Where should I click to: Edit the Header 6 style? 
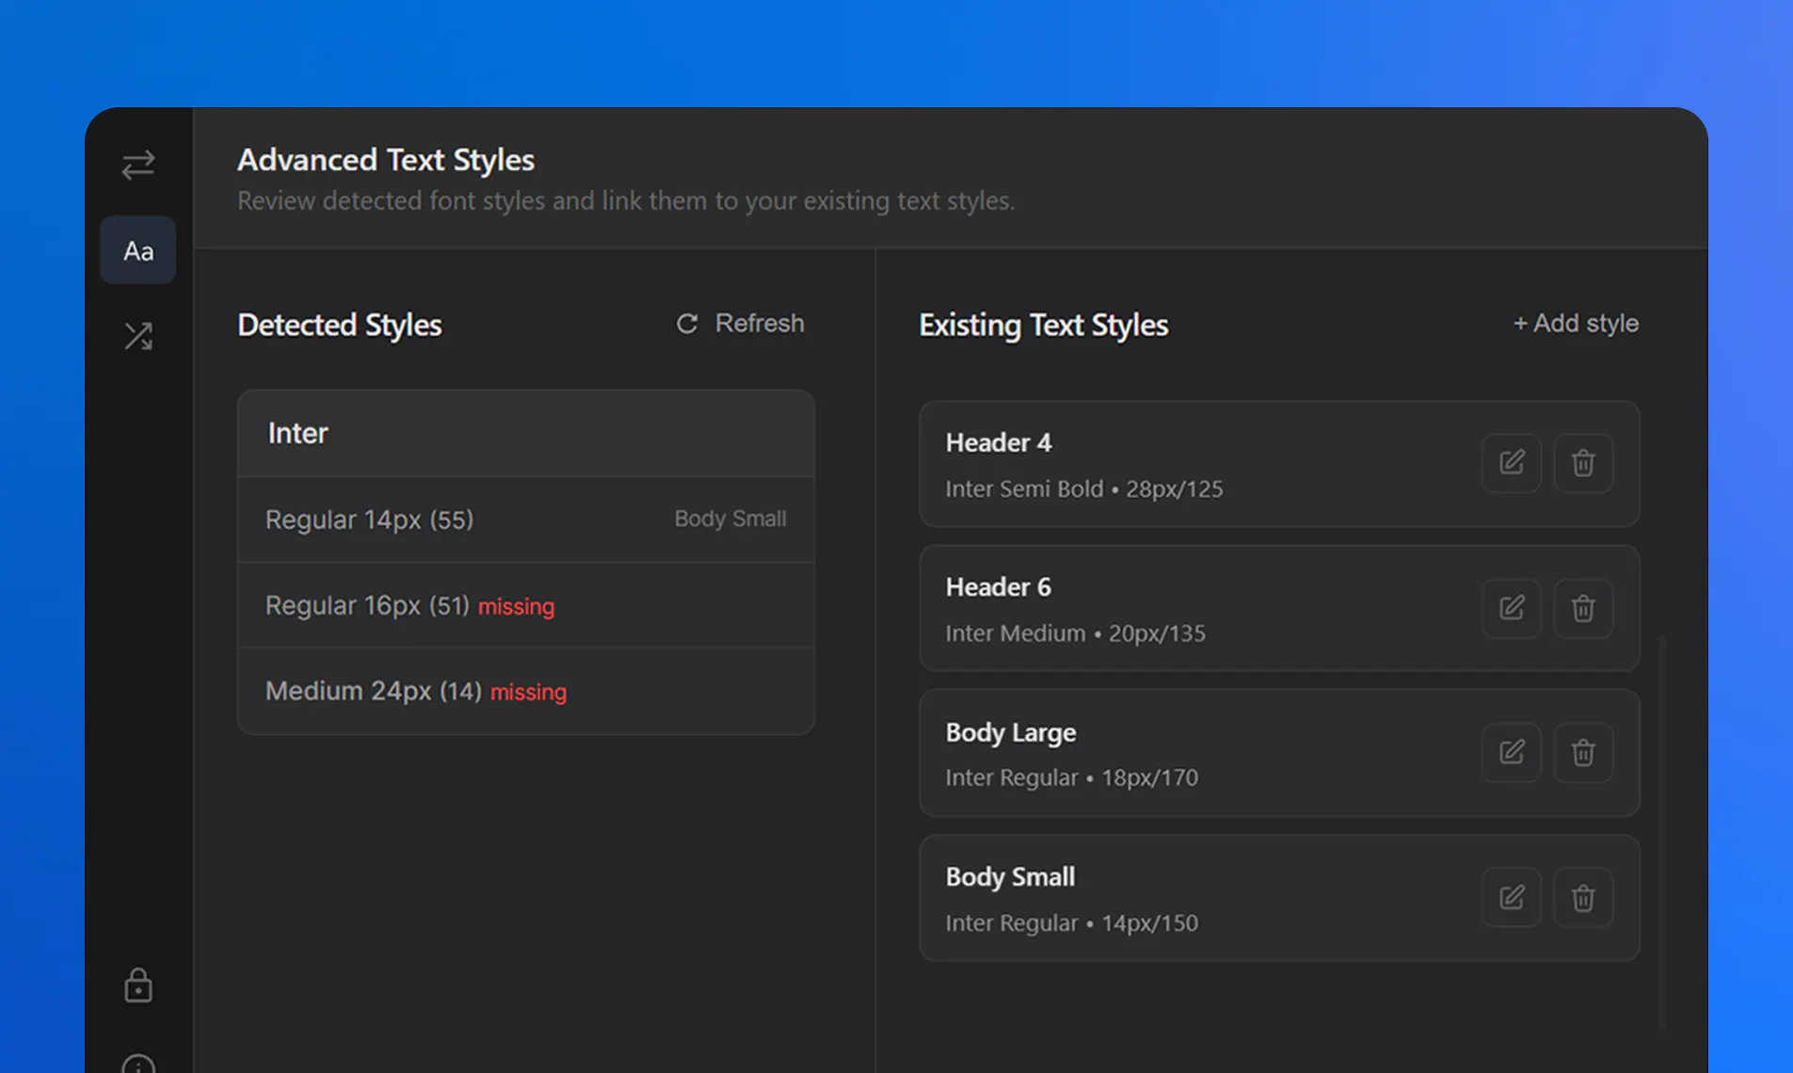tap(1512, 608)
